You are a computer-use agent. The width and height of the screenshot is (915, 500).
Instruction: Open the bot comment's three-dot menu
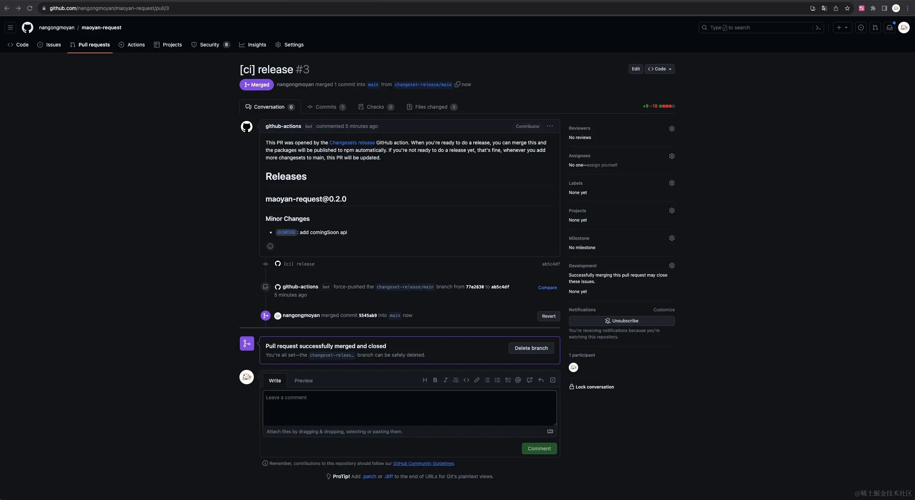coord(550,126)
